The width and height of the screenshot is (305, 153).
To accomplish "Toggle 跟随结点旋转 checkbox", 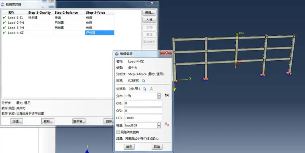I will point(118,132).
